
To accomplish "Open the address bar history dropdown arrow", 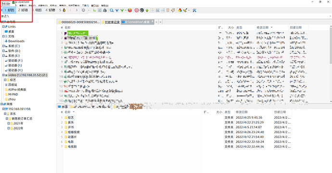I will (x=330, y=16).
